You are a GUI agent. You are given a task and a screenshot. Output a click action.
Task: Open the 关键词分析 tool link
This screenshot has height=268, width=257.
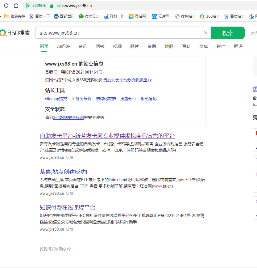[x=81, y=99]
